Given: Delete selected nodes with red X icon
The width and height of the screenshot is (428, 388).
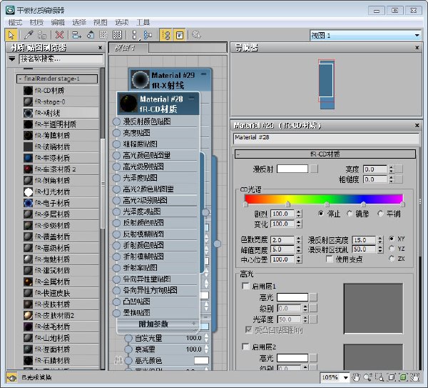Looking at the screenshot, I should click(x=59, y=35).
